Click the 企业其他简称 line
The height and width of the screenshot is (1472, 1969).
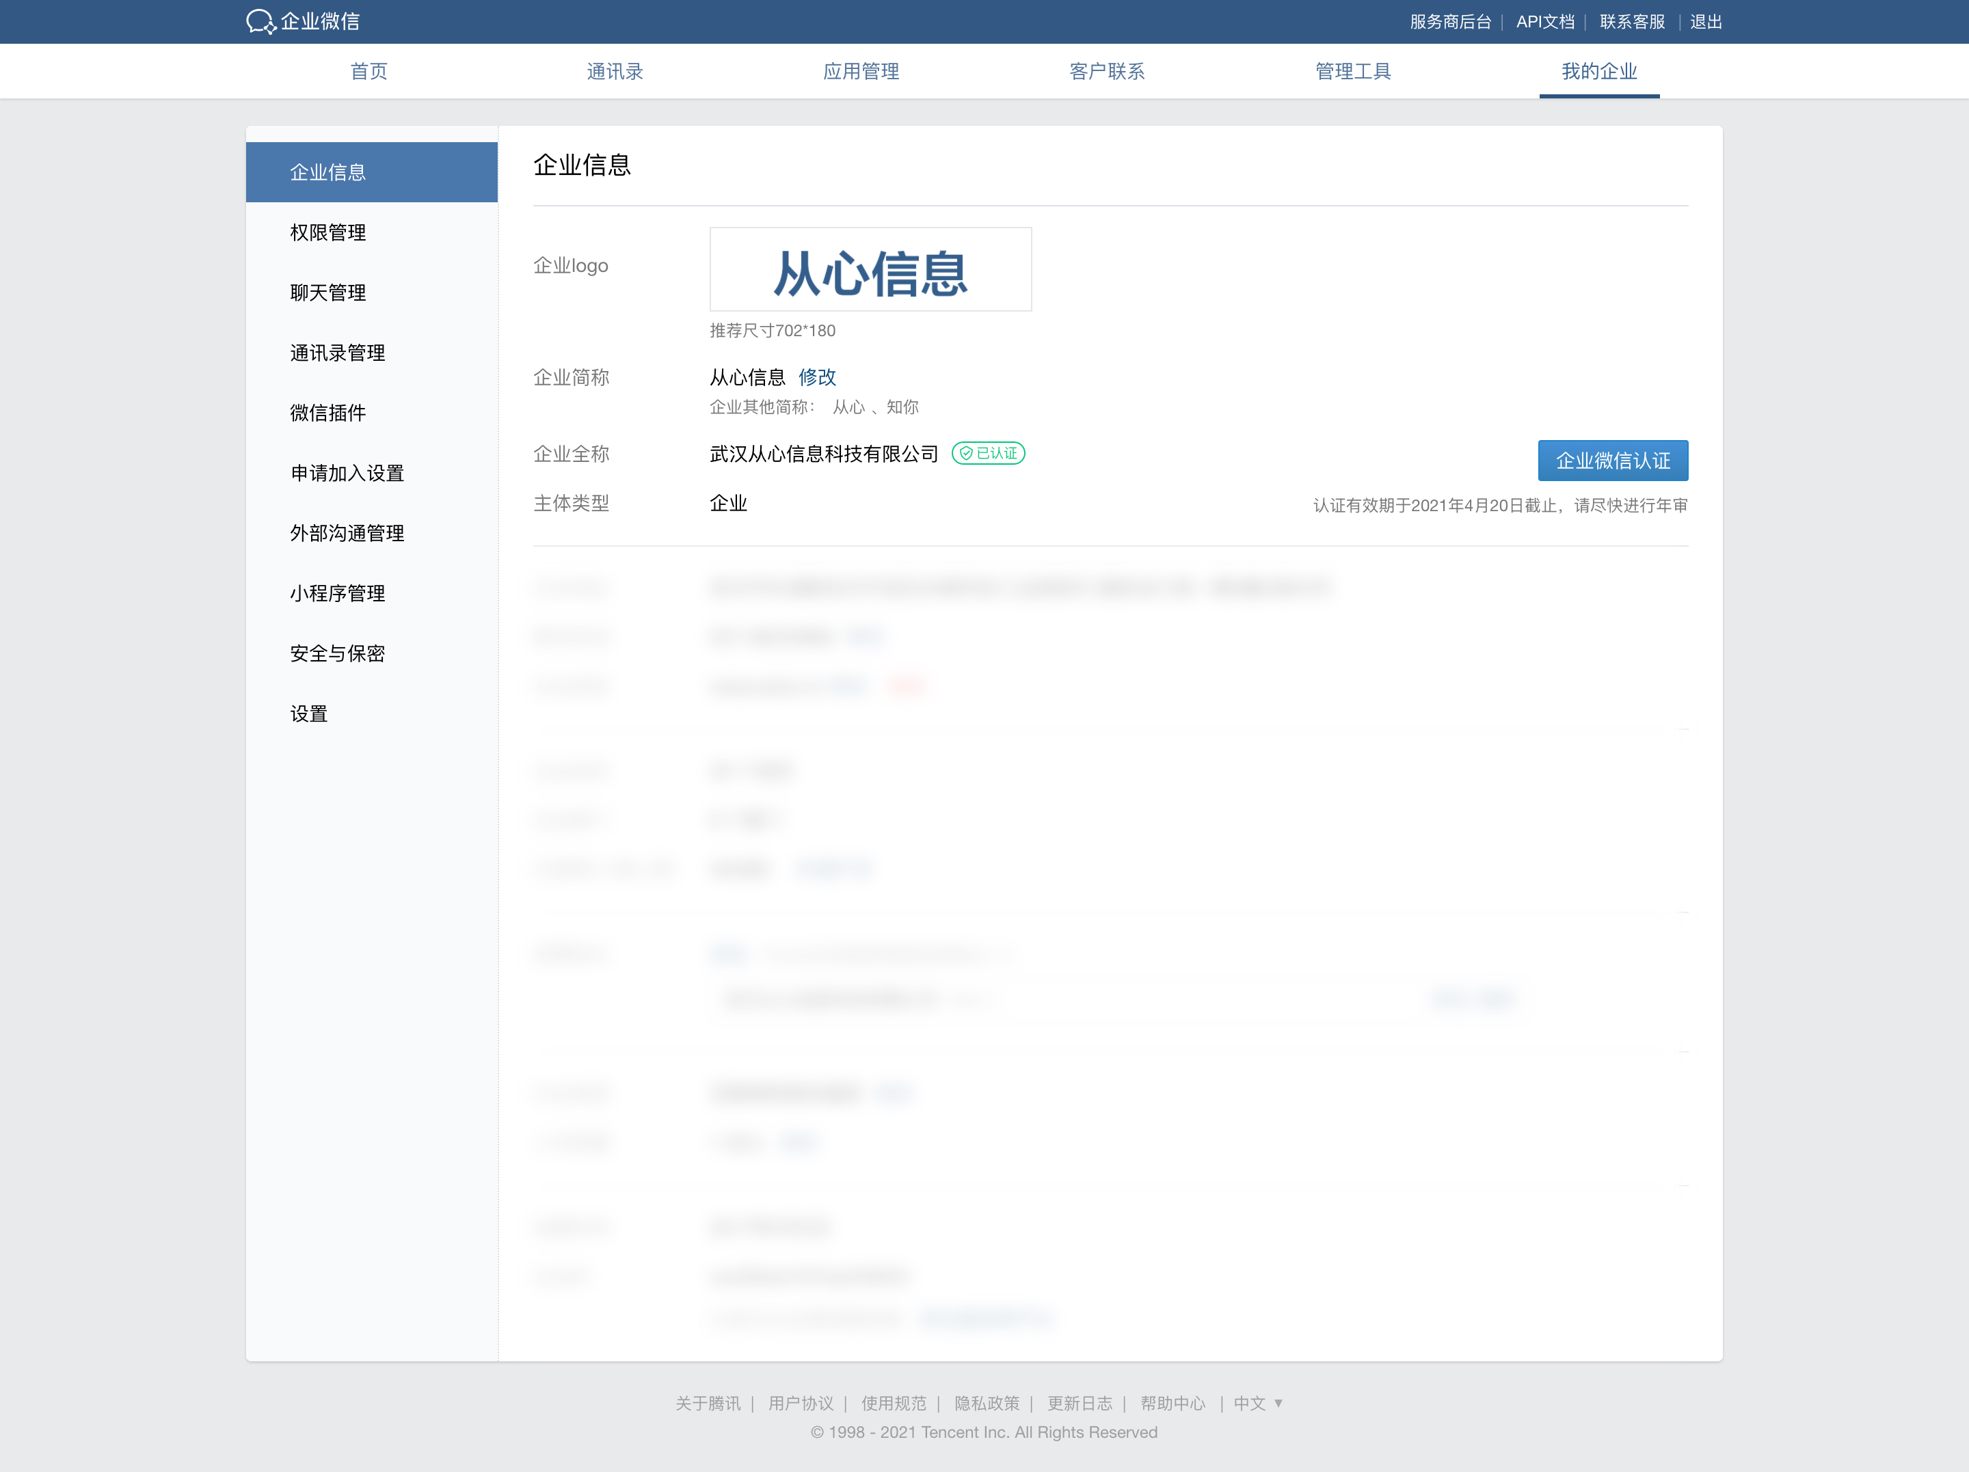point(814,407)
